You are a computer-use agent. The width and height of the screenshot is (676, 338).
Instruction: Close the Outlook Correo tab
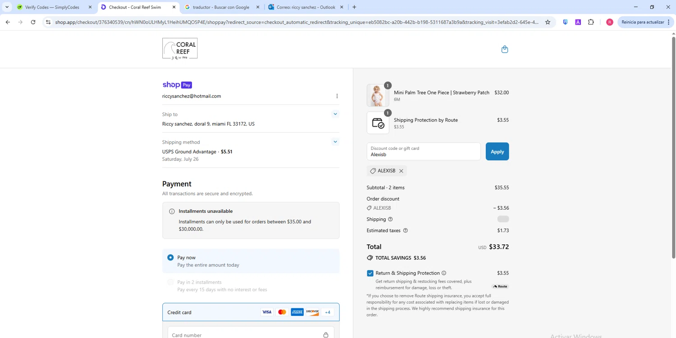coord(342,7)
